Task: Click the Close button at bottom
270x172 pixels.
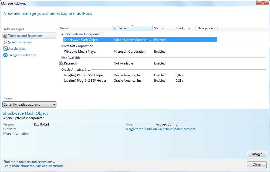Action: (256, 165)
